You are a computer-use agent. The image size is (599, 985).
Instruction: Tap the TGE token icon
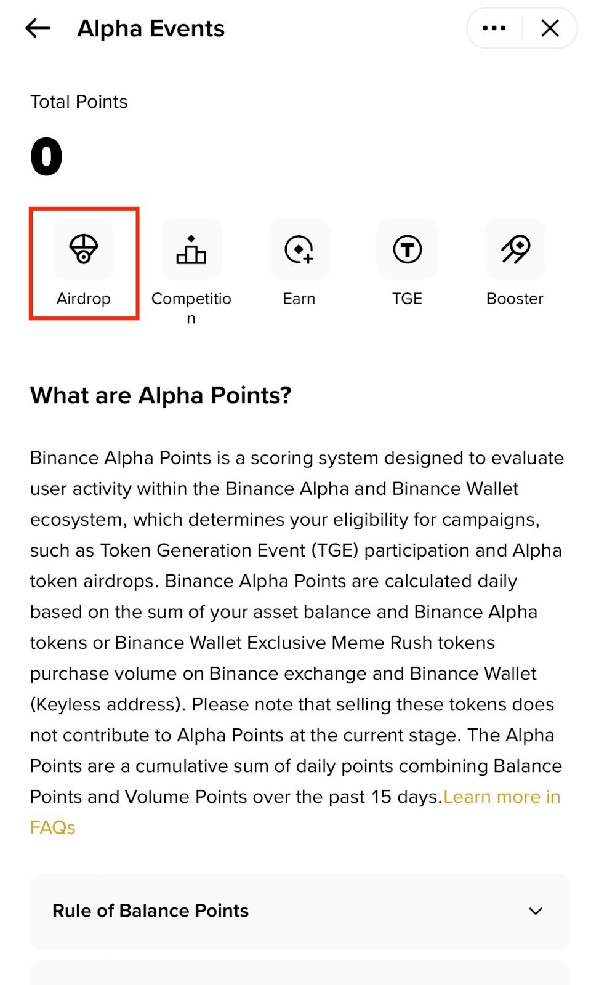coord(407,249)
